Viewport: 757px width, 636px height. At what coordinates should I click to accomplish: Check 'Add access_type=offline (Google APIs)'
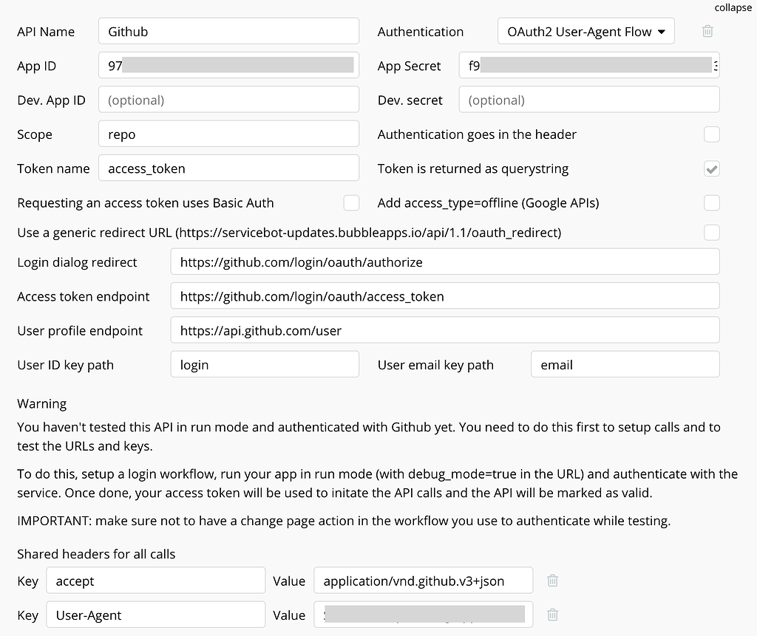[x=711, y=202]
